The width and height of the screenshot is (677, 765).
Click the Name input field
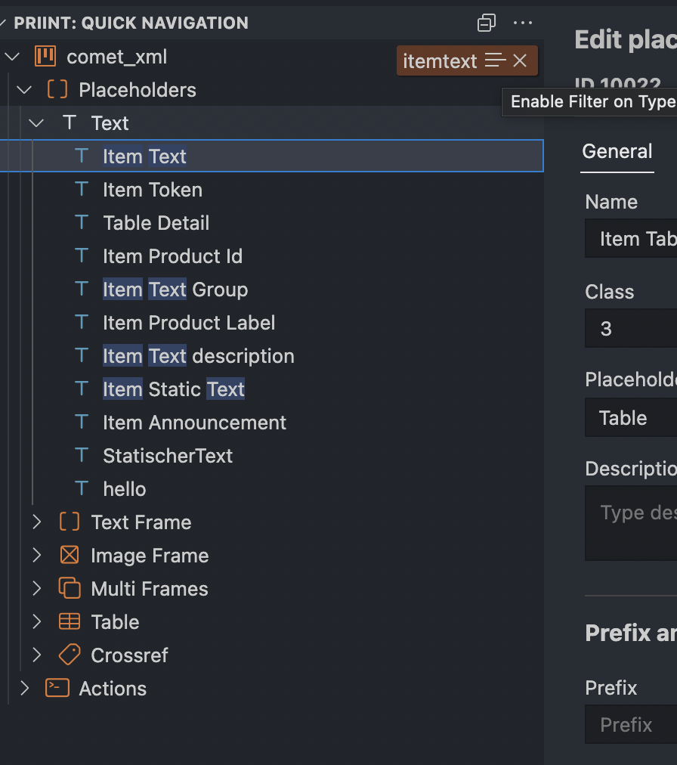[x=631, y=239]
